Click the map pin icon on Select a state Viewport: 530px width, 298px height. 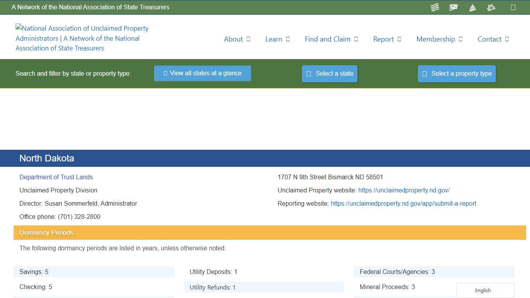(x=308, y=73)
